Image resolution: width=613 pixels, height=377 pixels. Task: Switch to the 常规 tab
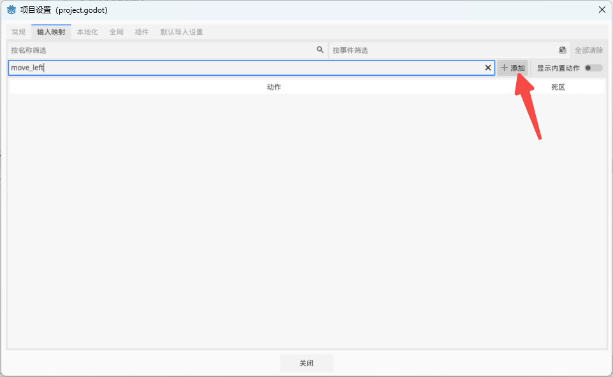point(18,31)
